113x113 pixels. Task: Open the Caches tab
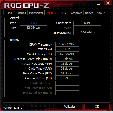pyautogui.click(x=21, y=13)
